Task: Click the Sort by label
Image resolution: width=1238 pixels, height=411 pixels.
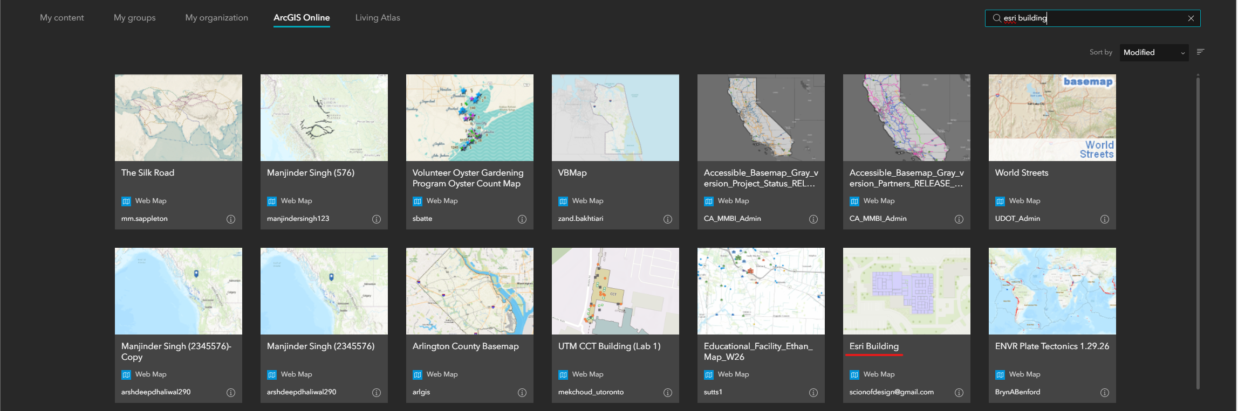Action: pos(1101,52)
